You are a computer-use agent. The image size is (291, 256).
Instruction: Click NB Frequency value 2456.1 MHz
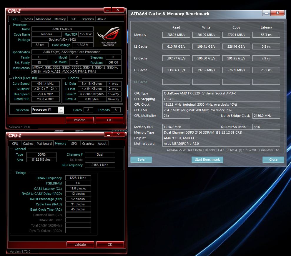100,165
